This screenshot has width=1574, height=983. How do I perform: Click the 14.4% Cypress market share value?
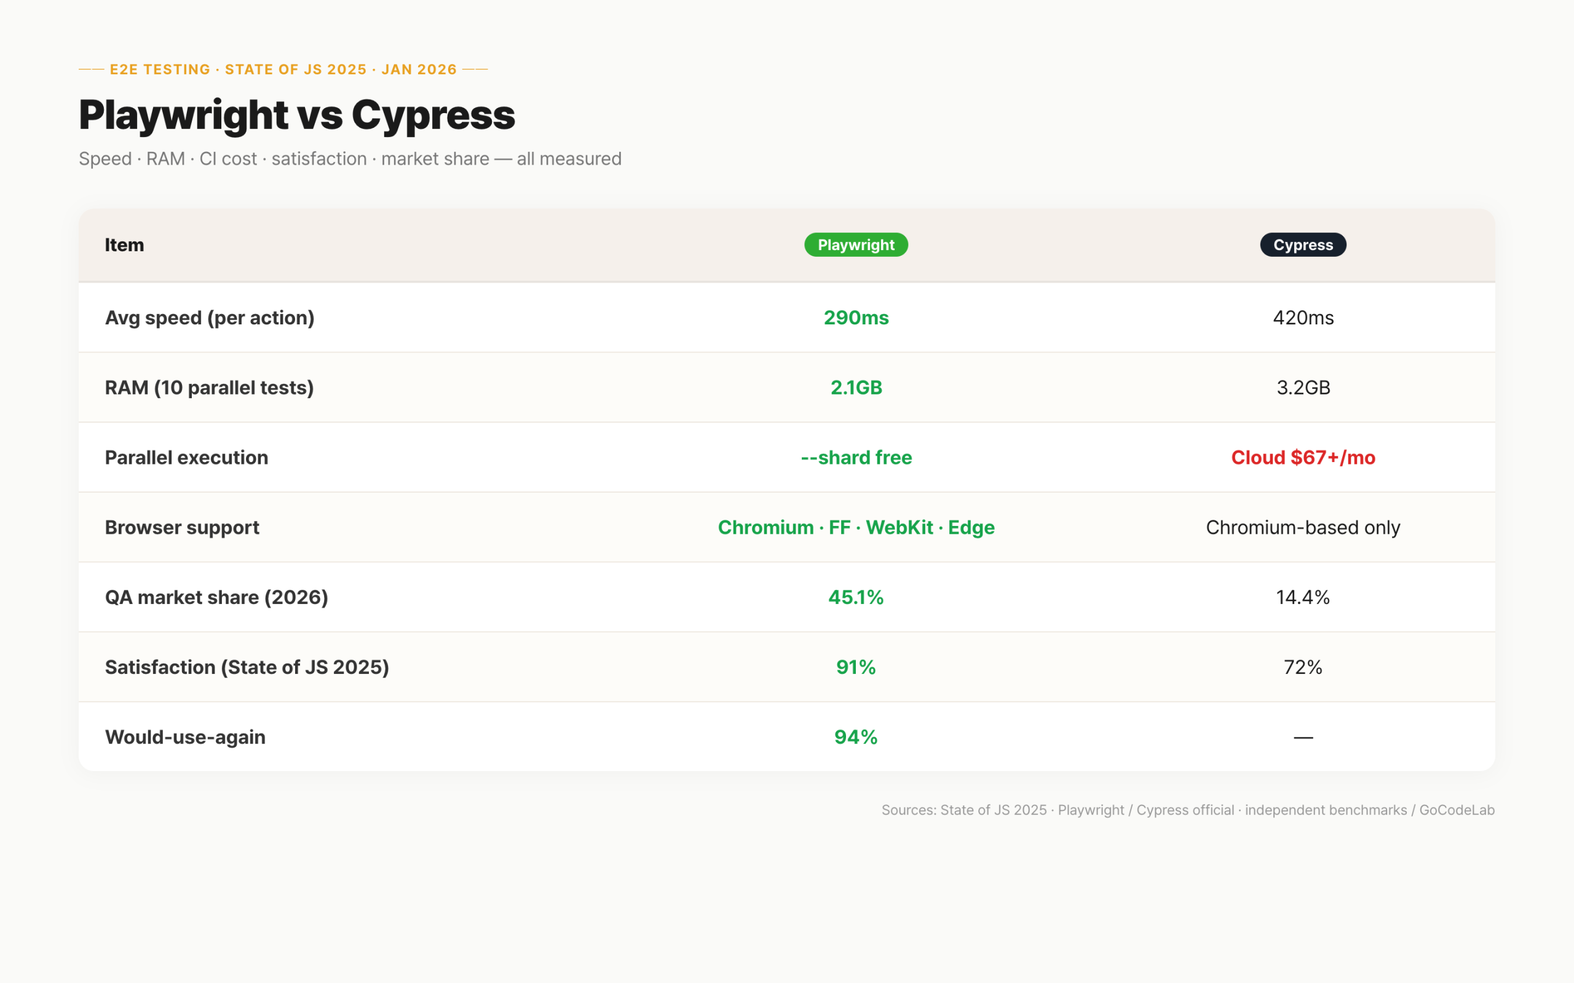[1302, 597]
